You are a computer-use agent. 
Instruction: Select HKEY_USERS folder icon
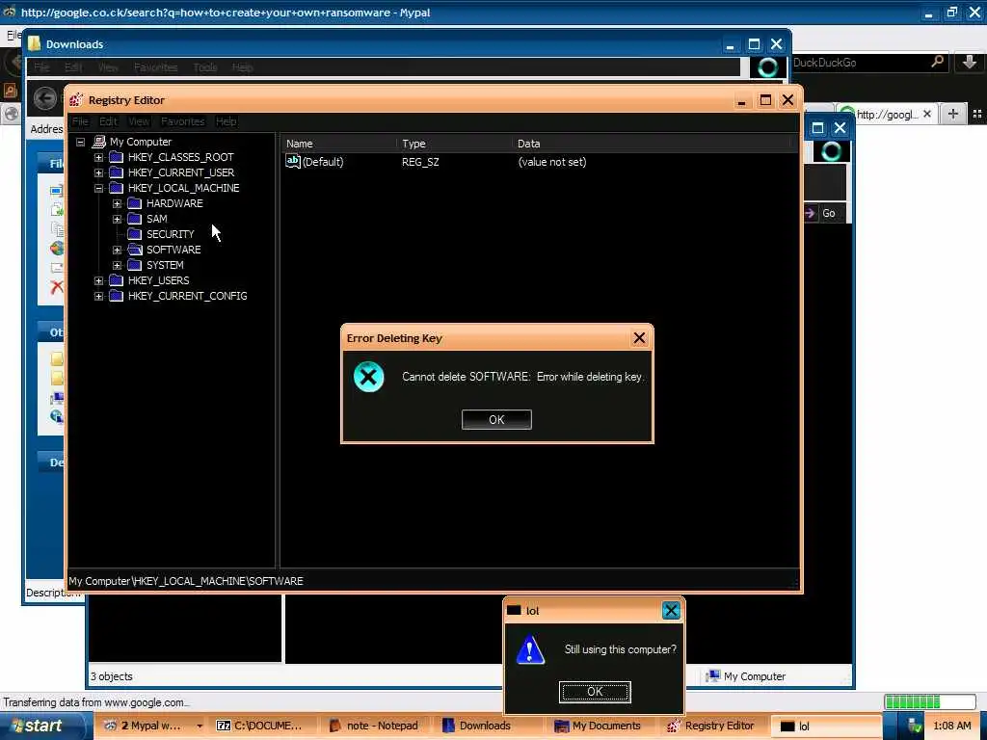pos(116,280)
